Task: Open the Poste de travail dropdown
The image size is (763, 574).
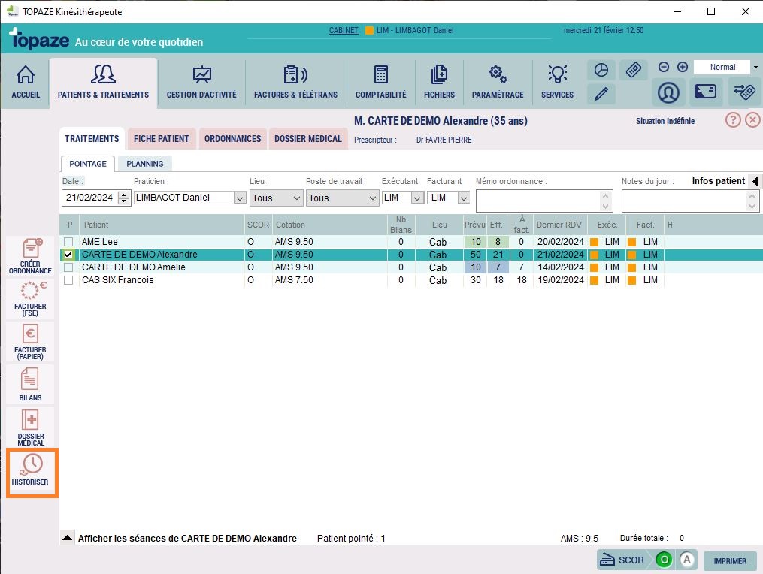Action: click(x=342, y=198)
